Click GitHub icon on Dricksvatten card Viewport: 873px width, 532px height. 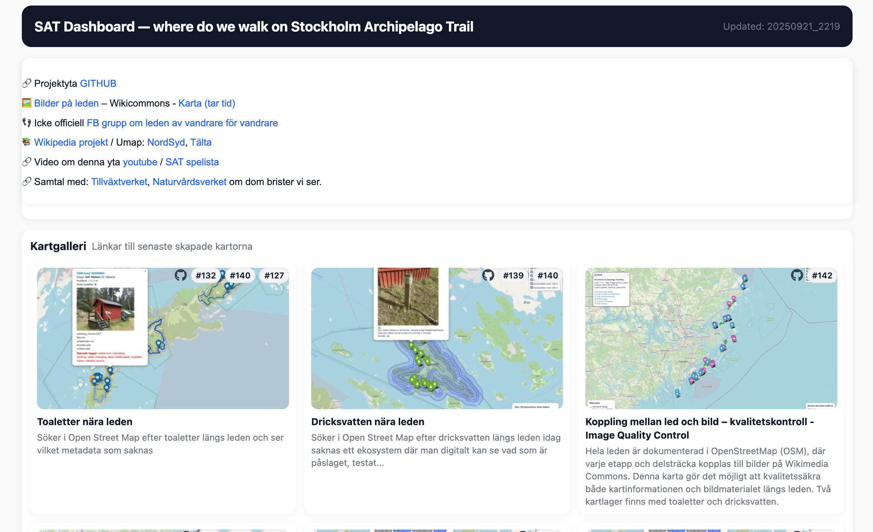(488, 275)
